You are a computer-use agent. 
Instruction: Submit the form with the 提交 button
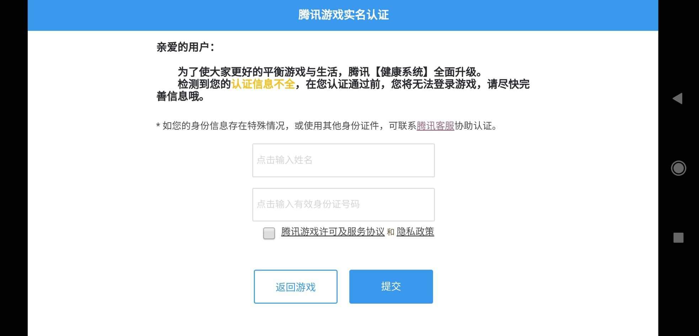(391, 287)
